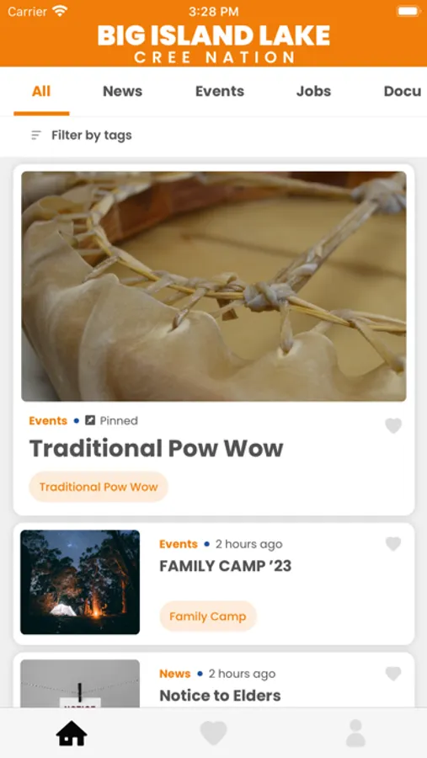Tap the Family Camp tag chip
427x758 pixels.
(x=208, y=617)
